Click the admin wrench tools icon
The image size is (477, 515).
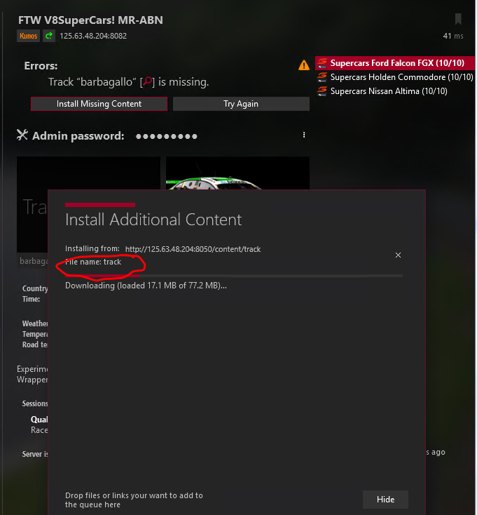click(x=22, y=135)
